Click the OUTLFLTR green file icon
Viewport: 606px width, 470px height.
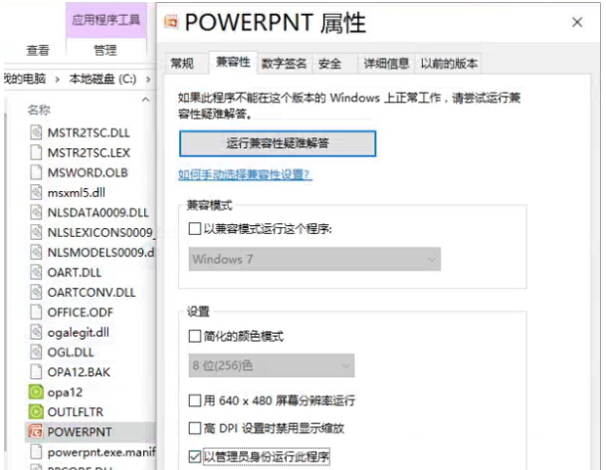pos(35,411)
